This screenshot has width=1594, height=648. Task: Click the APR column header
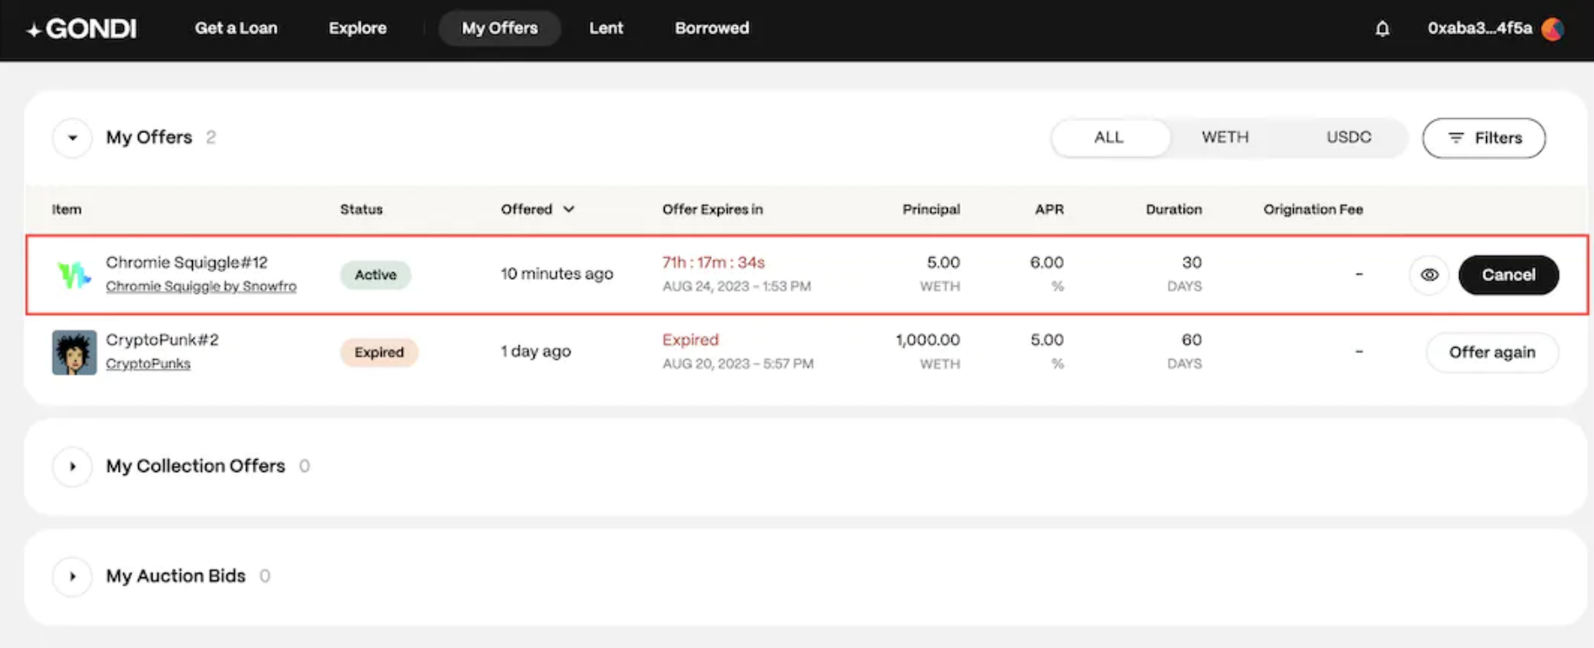(x=1049, y=209)
